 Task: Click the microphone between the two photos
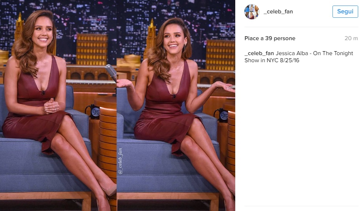click(111, 72)
